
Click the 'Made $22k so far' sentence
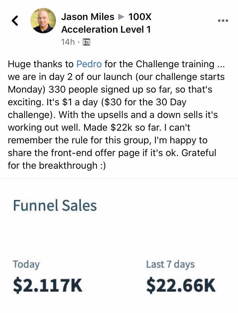(x=122, y=127)
